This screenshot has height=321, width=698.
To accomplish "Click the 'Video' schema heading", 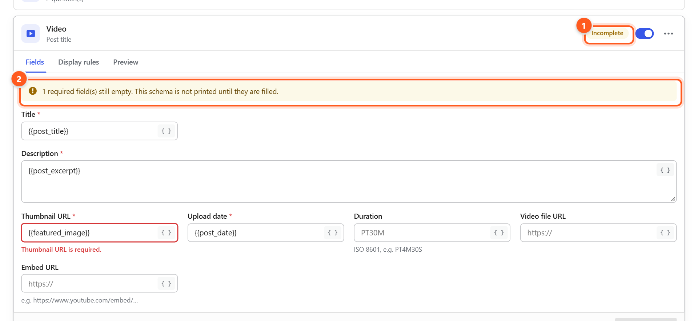I will point(56,29).
